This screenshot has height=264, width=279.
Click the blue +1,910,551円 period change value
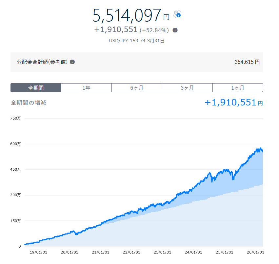[233, 103]
